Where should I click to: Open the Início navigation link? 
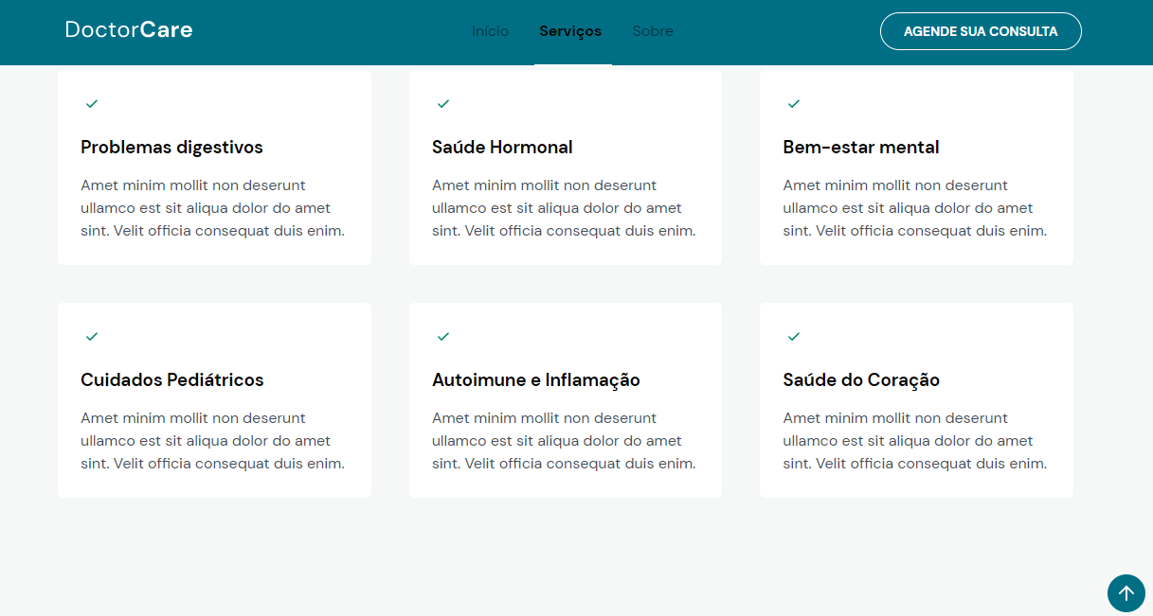(490, 30)
